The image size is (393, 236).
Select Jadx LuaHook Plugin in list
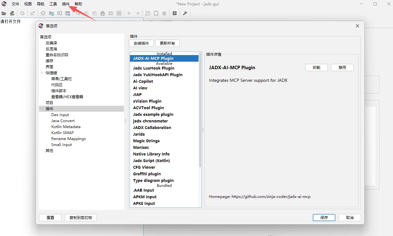(164, 68)
